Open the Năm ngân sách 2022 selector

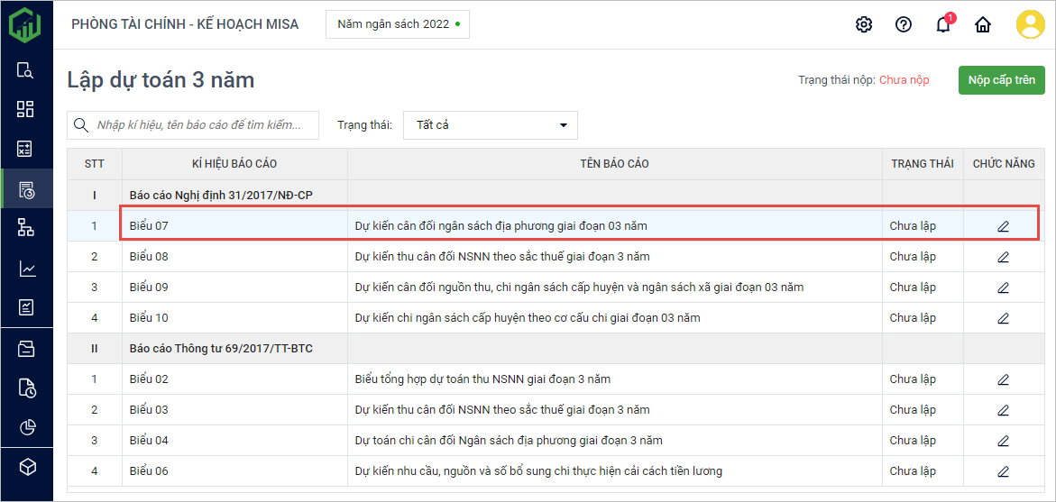[x=398, y=24]
